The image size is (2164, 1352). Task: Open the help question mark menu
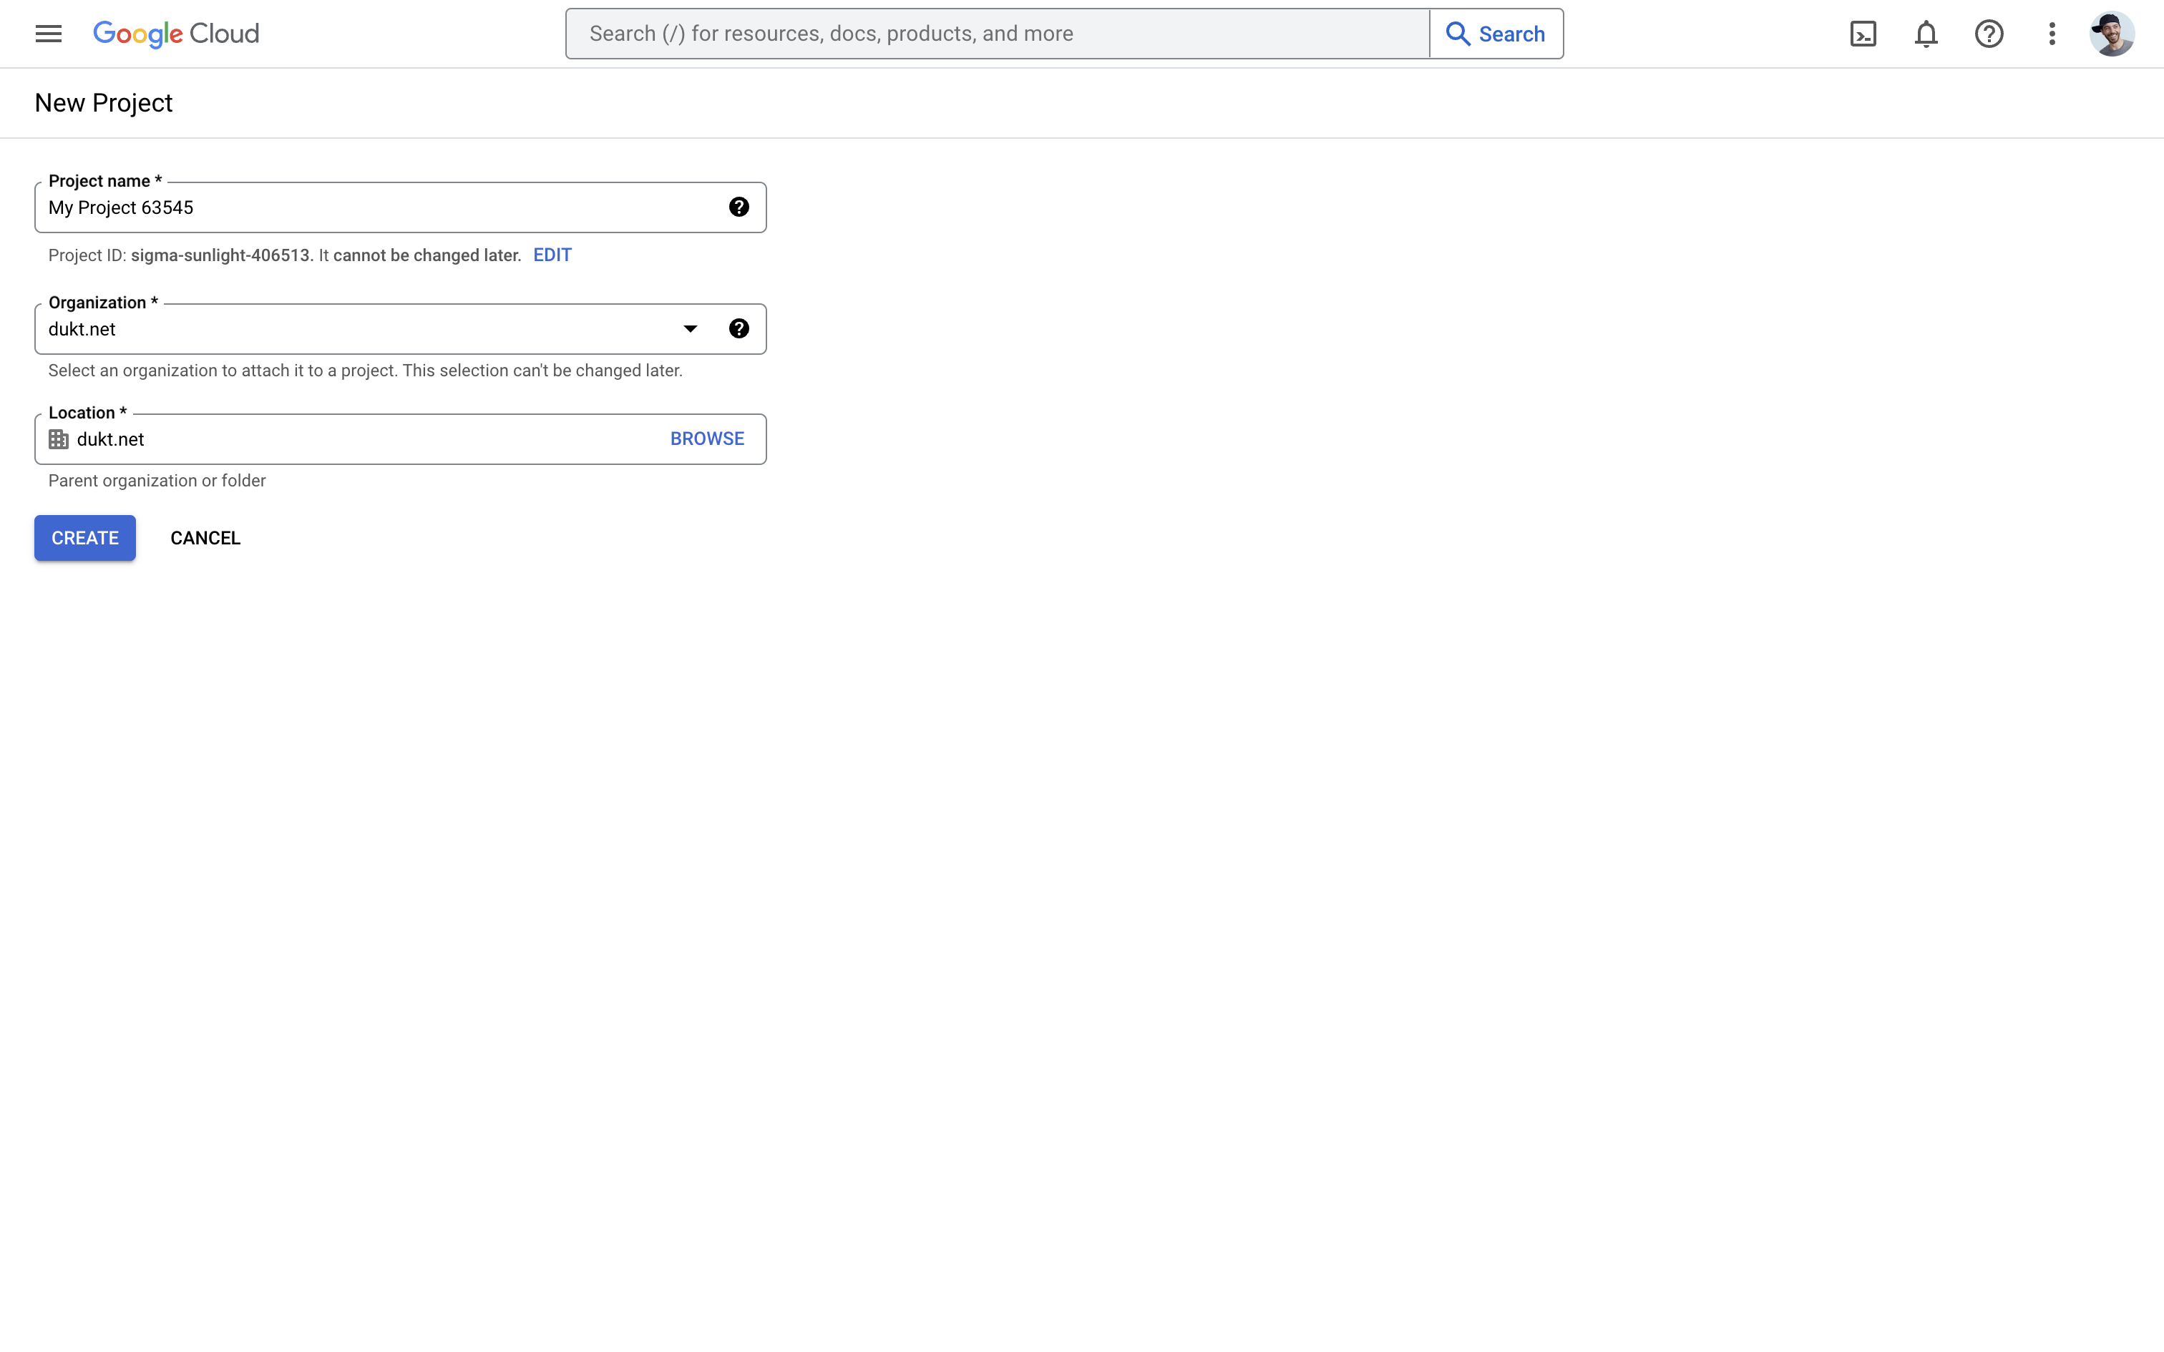click(x=1989, y=34)
